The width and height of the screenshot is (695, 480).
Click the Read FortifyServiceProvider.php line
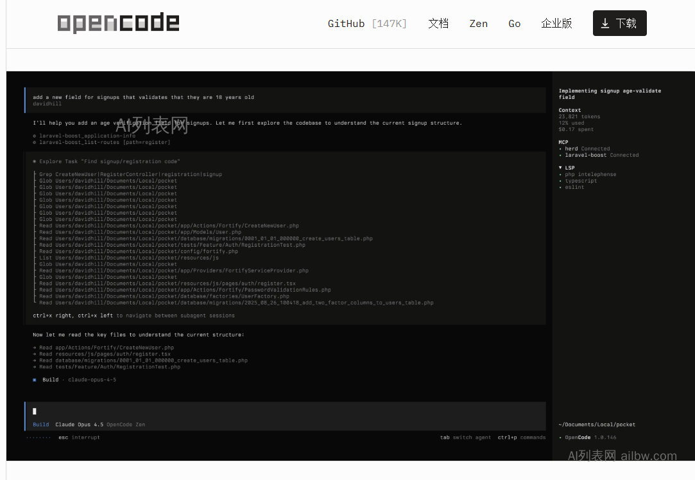[x=174, y=271]
